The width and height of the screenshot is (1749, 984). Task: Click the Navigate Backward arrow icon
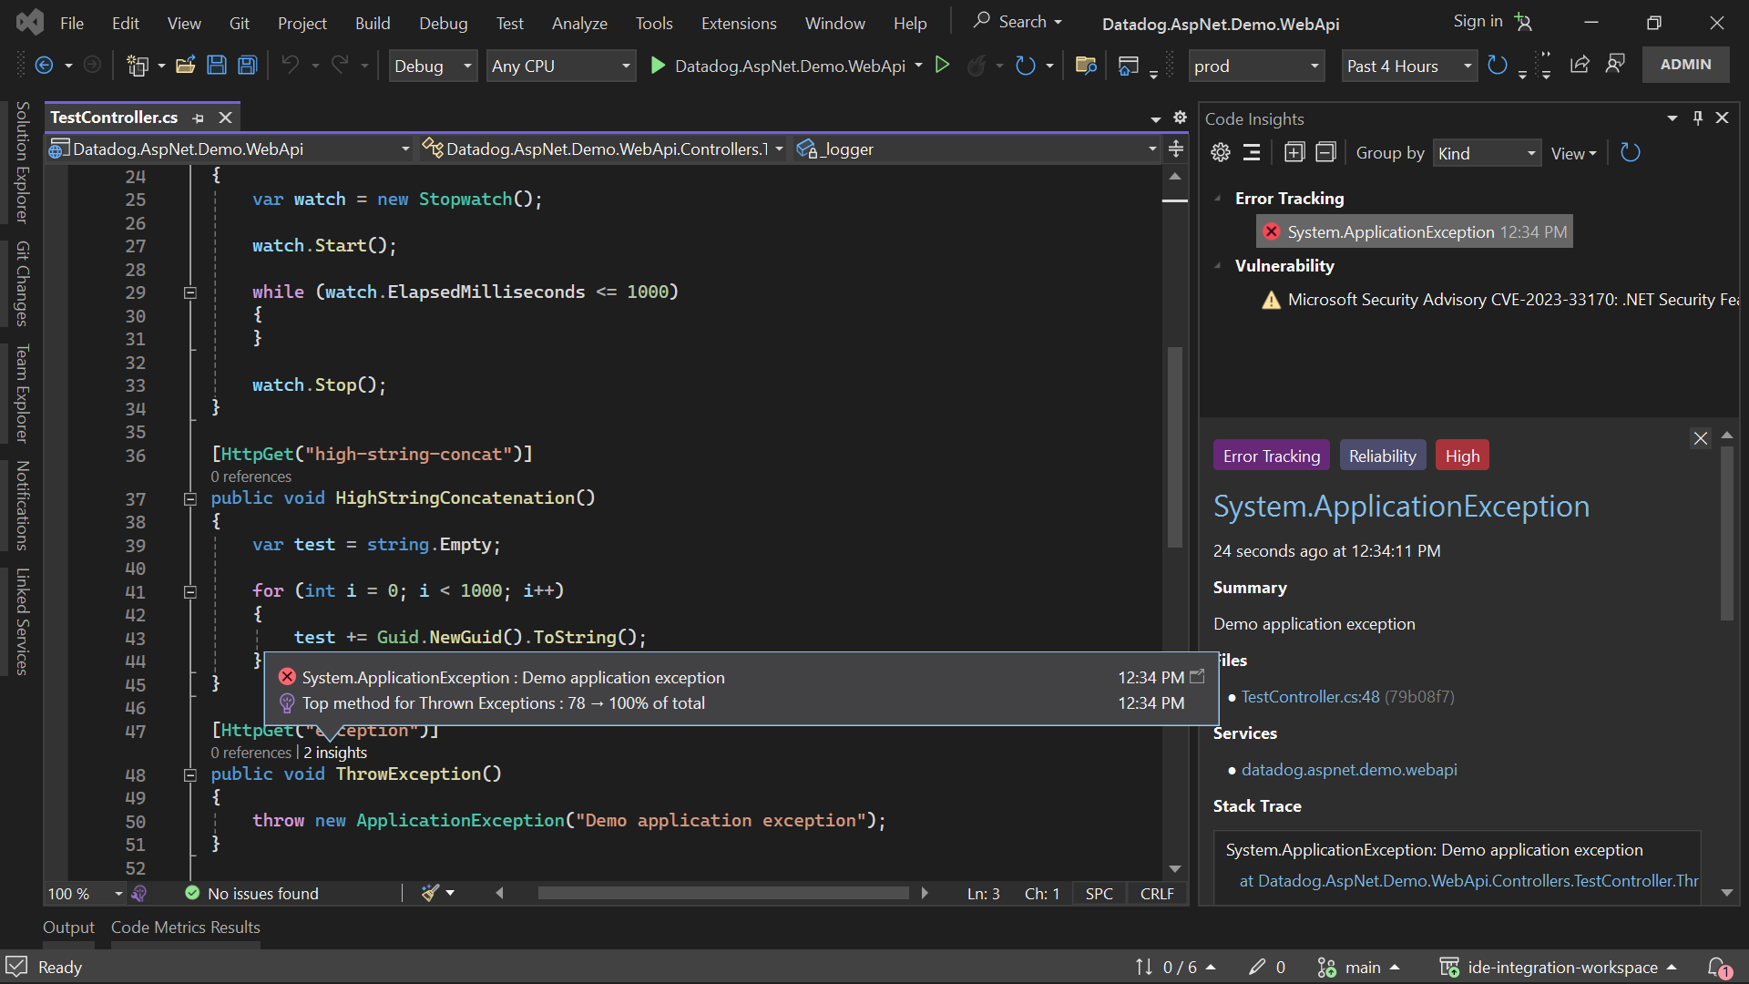pos(43,65)
